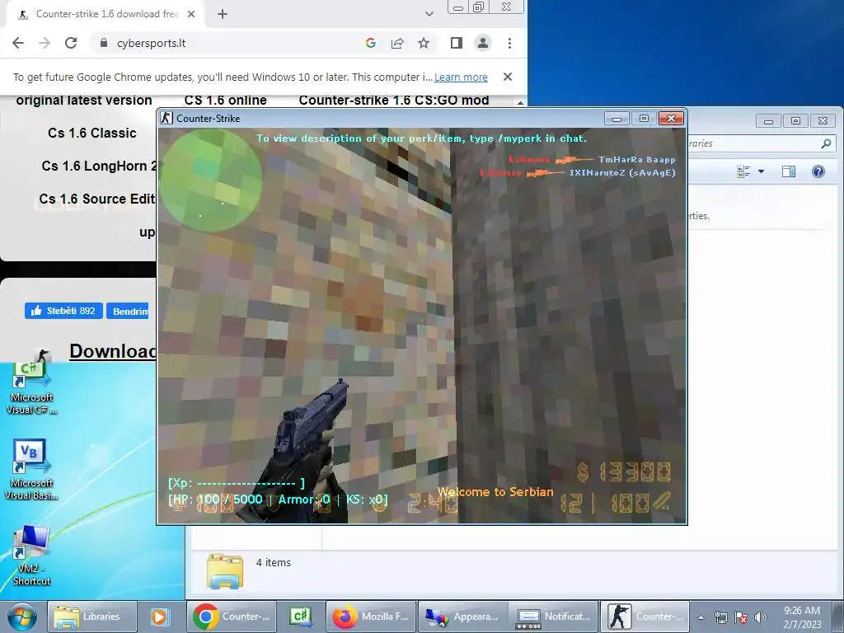Open CS 1.6 online menu link
Screen dimensions: 844x633
pos(226,100)
